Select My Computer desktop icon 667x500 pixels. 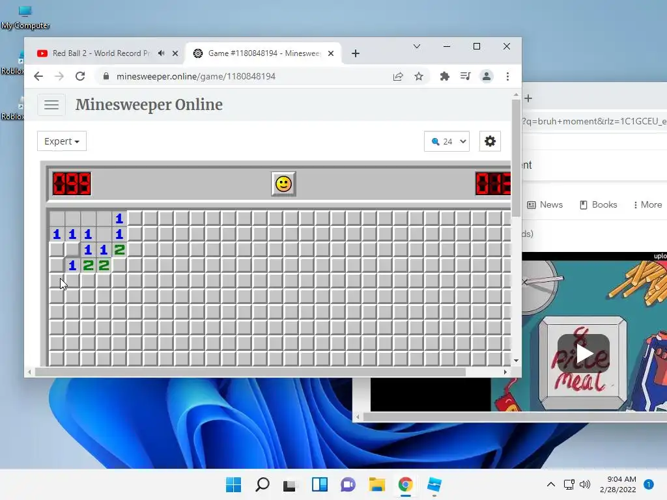pyautogui.click(x=25, y=17)
